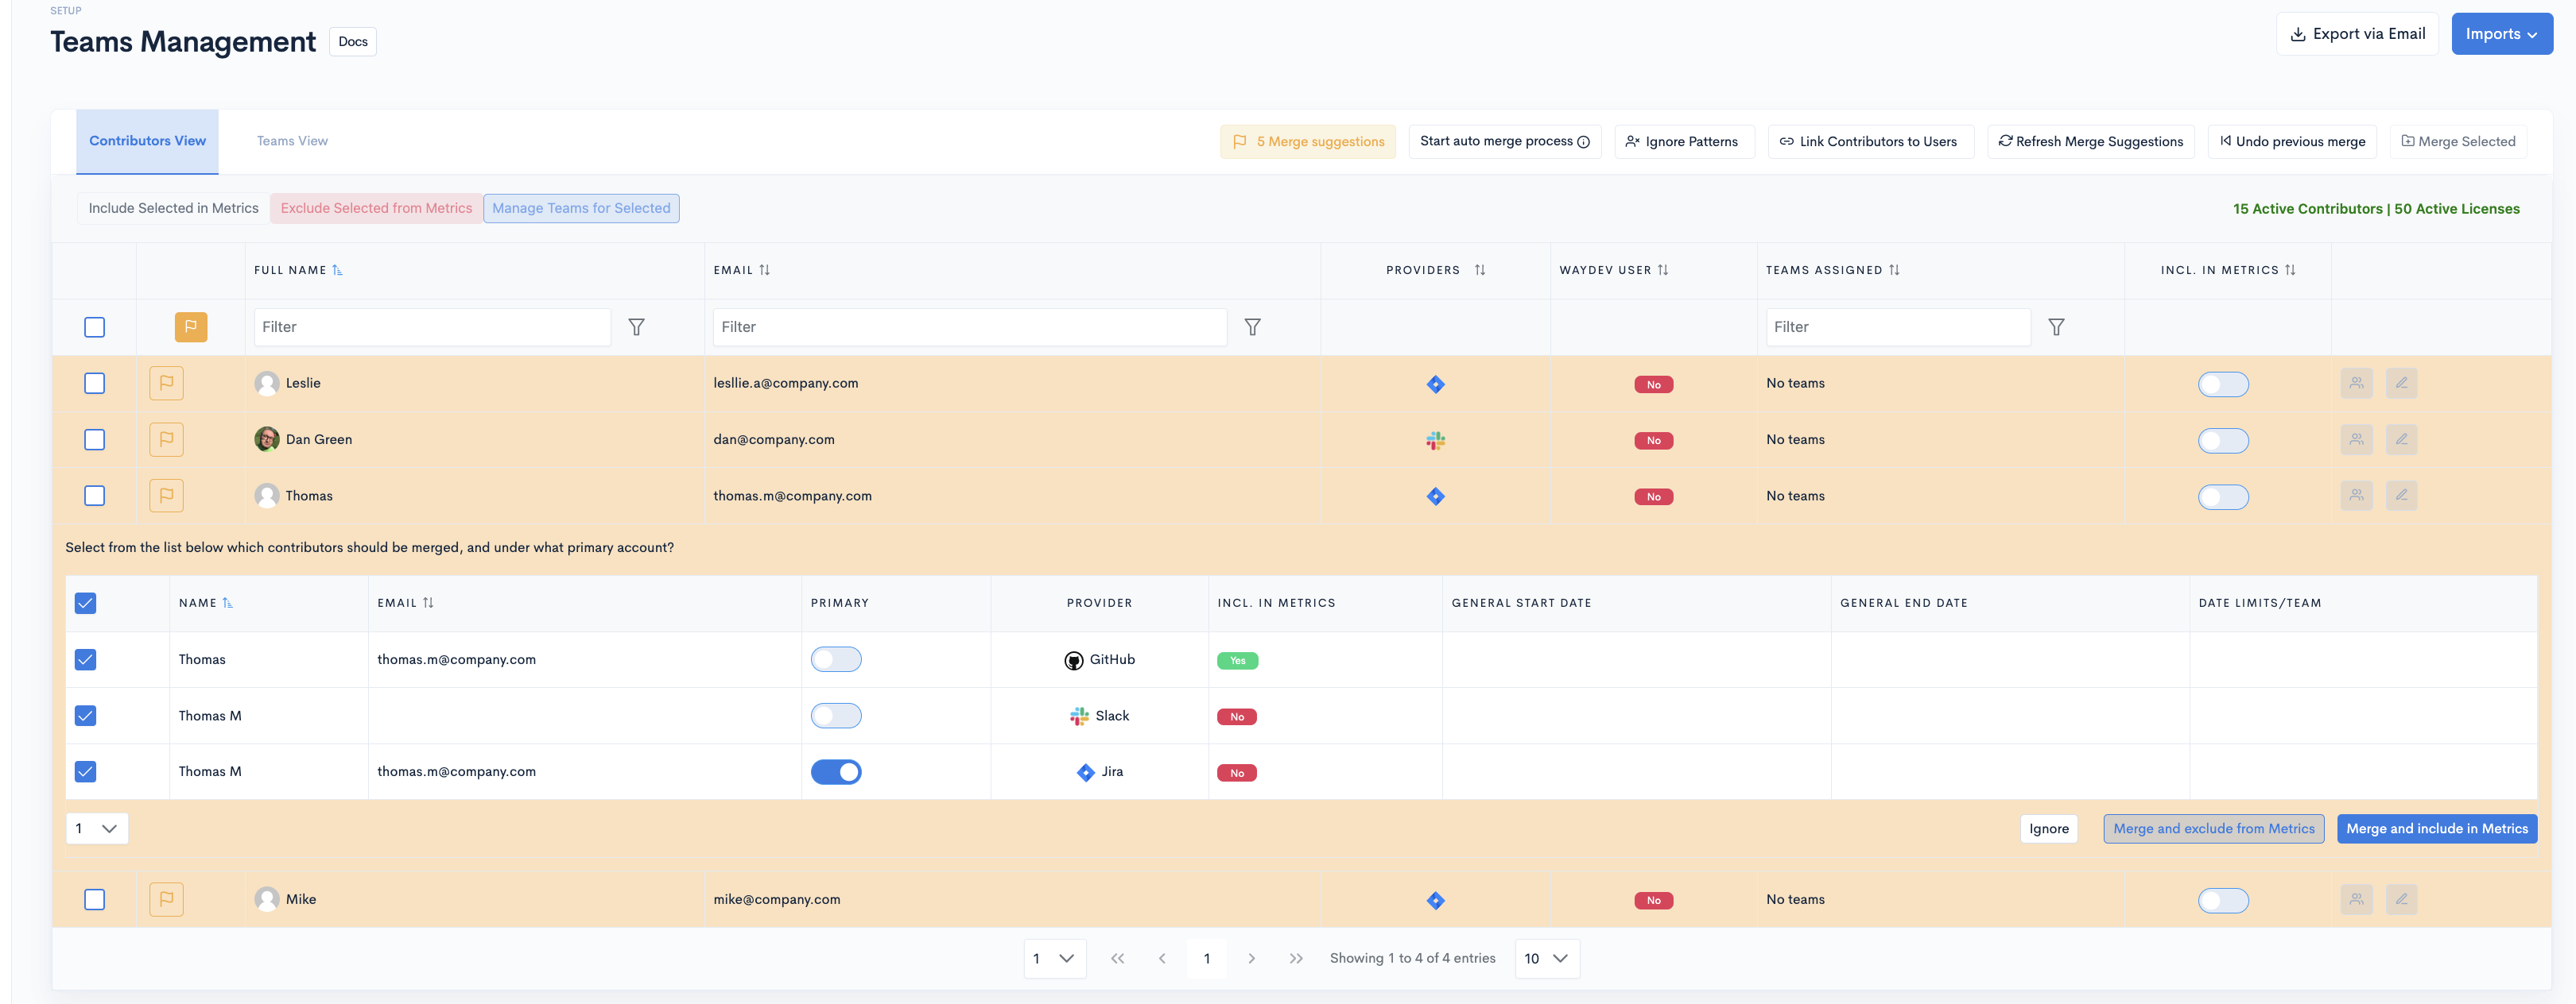
Task: Click the merge flag icon in Leslie's row
Action: (x=166, y=383)
